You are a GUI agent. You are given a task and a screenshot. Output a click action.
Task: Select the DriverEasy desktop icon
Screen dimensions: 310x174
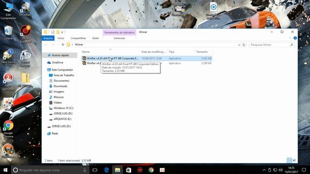pyautogui.click(x=26, y=9)
